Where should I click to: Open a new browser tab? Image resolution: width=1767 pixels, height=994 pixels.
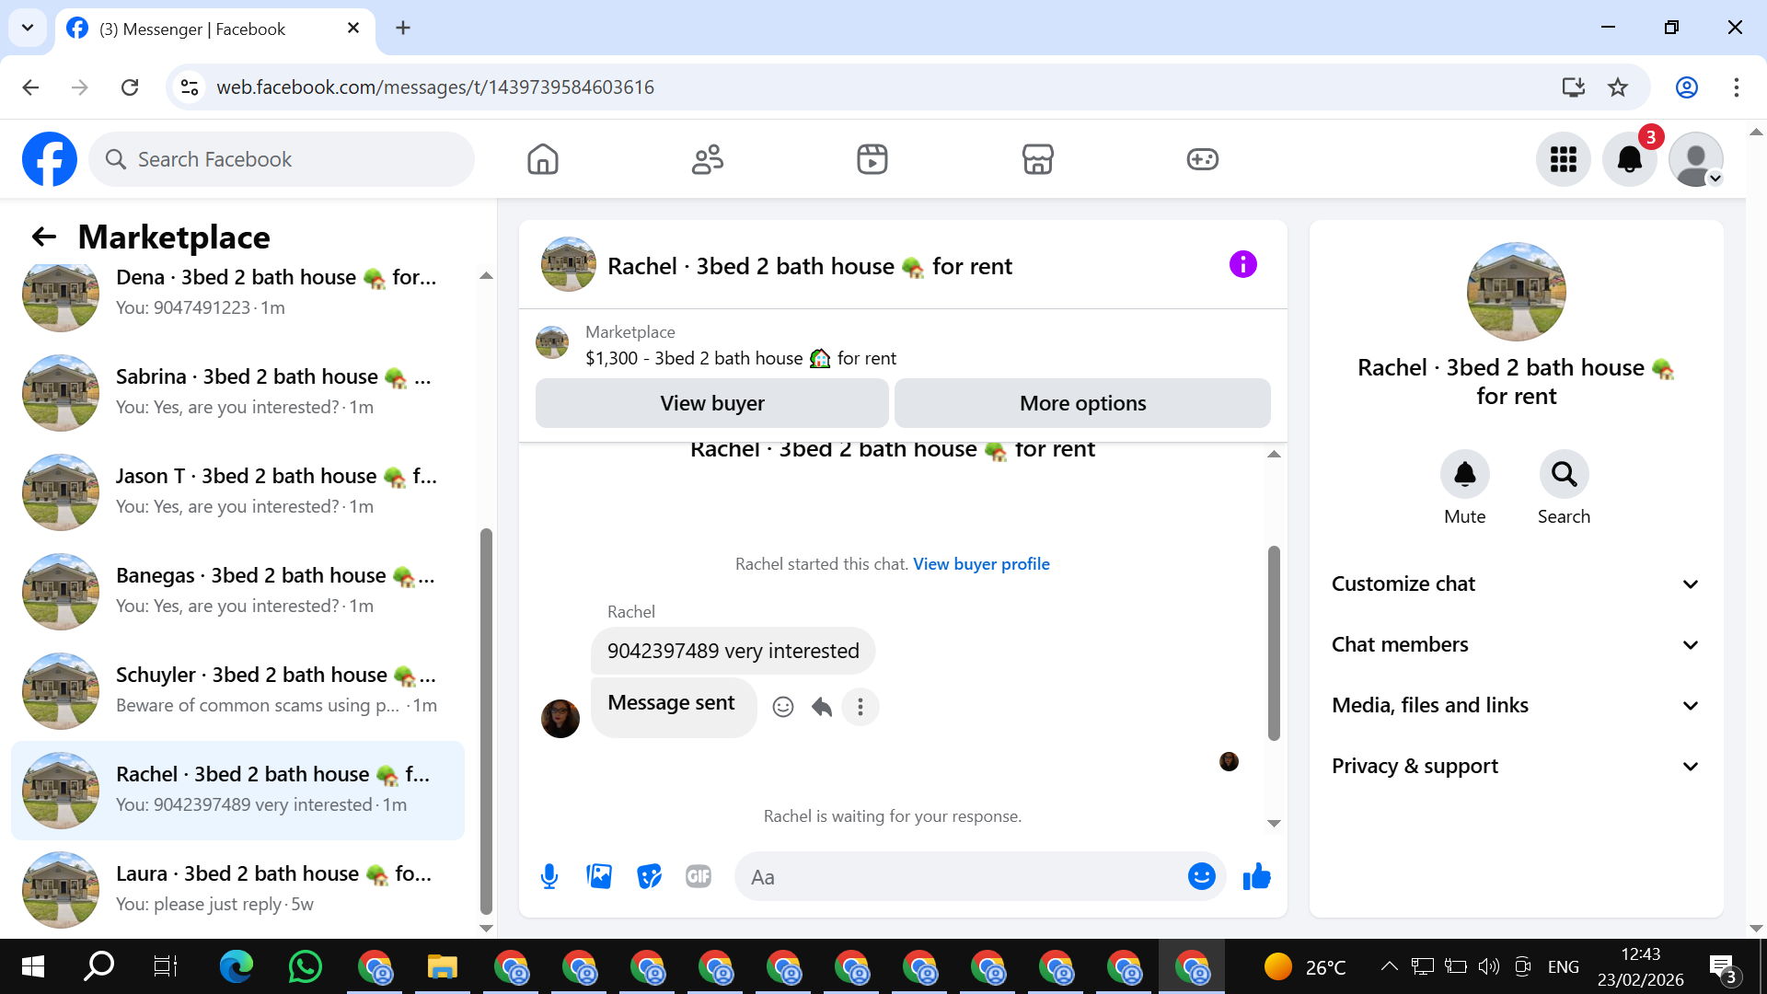click(403, 28)
